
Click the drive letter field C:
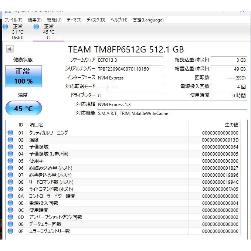(x=130, y=96)
